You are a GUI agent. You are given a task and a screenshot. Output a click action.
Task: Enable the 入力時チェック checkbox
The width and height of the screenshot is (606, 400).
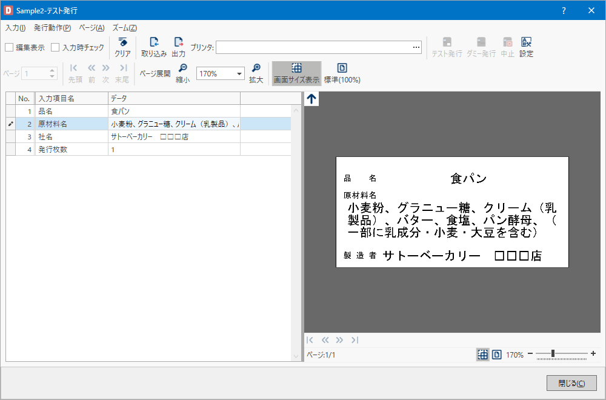[x=55, y=47]
